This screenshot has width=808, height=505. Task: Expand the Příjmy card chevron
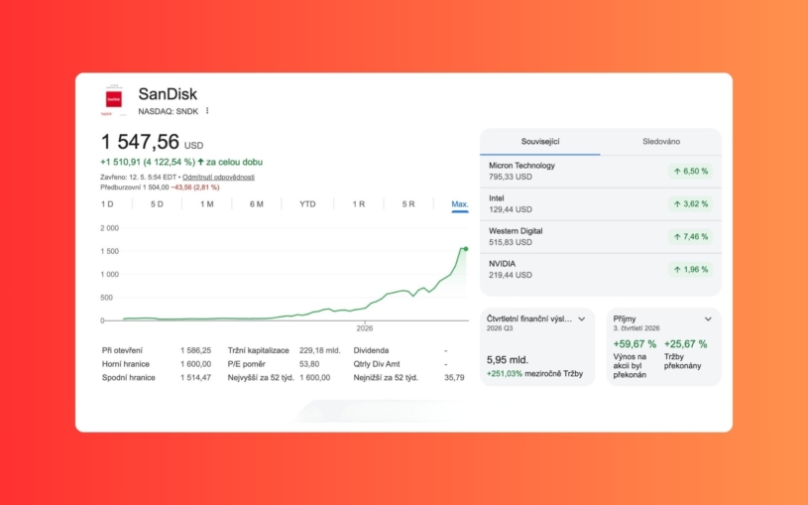pos(708,319)
